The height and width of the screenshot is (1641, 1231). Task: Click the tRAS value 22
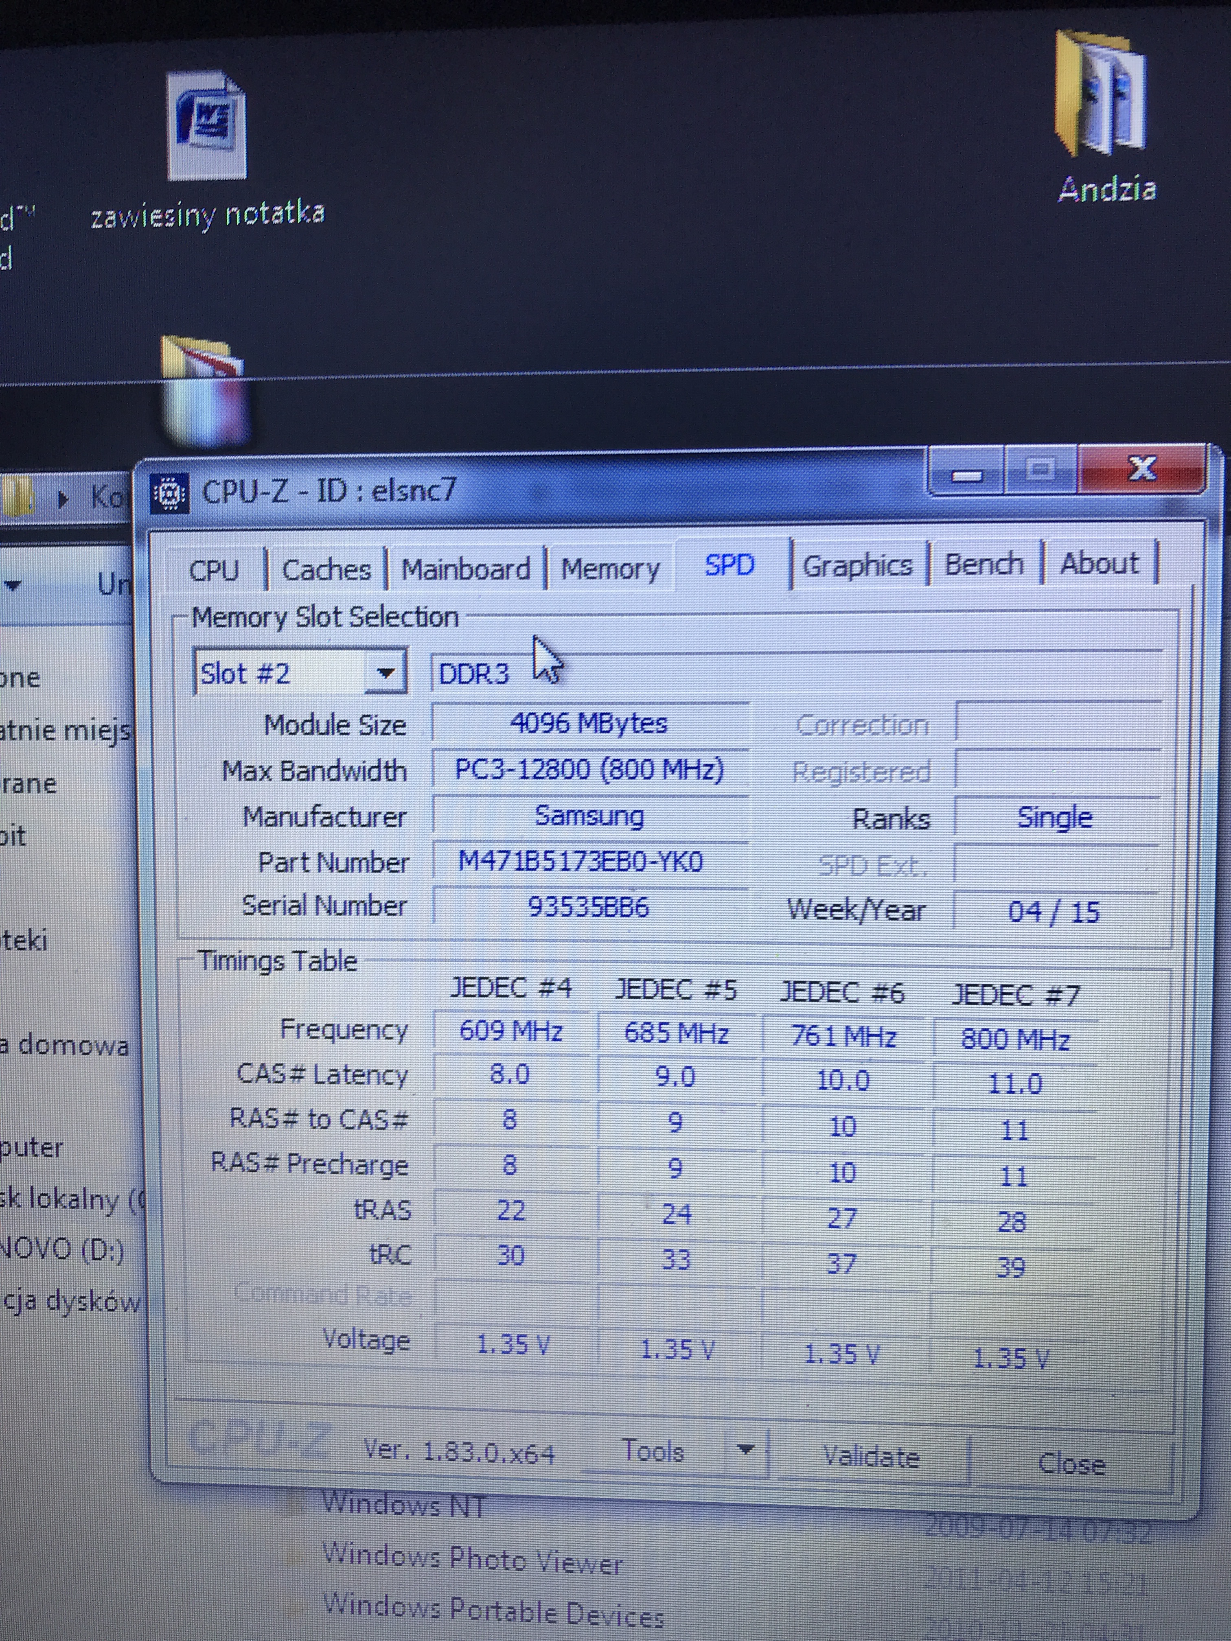tap(511, 1210)
